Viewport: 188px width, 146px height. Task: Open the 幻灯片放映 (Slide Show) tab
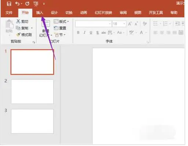pyautogui.click(x=104, y=13)
